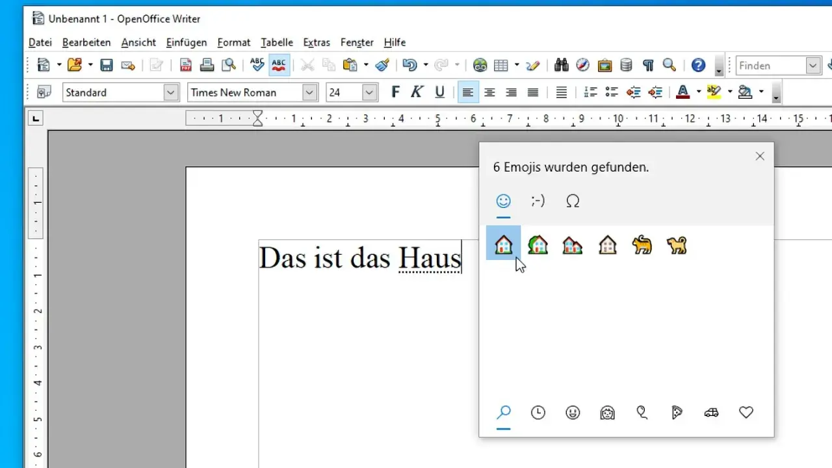Click Increase Indent icon
The height and width of the screenshot is (468, 832).
(655, 92)
